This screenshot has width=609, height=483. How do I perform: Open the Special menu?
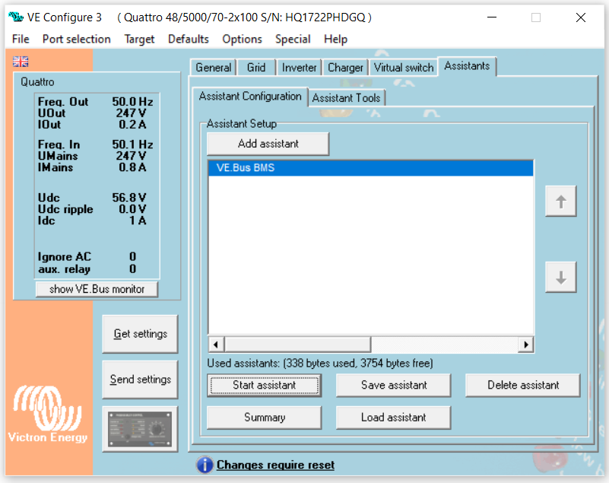tap(293, 40)
